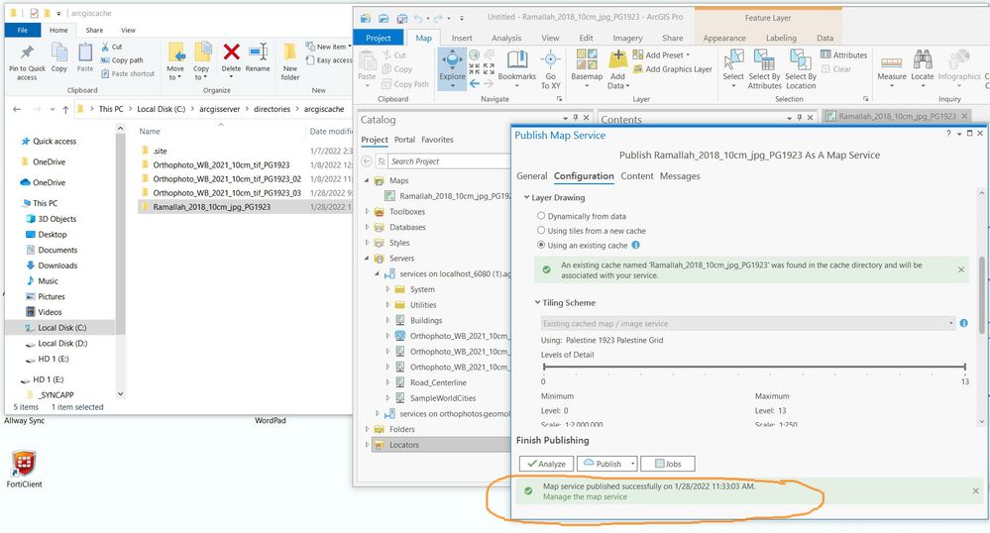Select Using tiles from a new cache
Screen dimensions: 990x533
point(541,231)
